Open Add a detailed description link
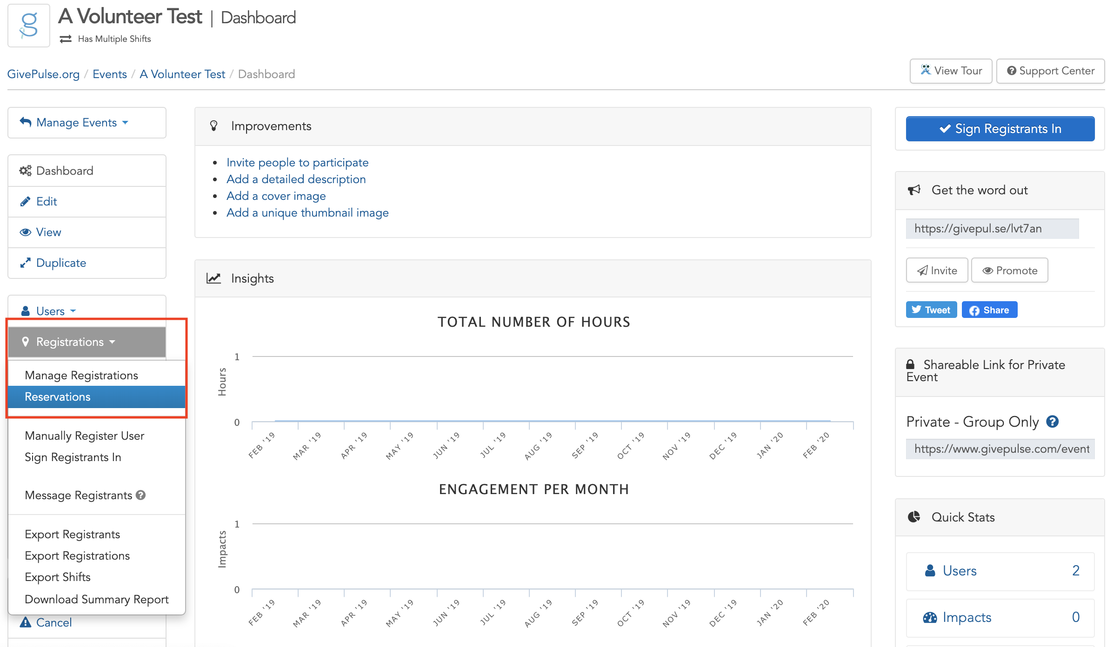 coord(296,179)
